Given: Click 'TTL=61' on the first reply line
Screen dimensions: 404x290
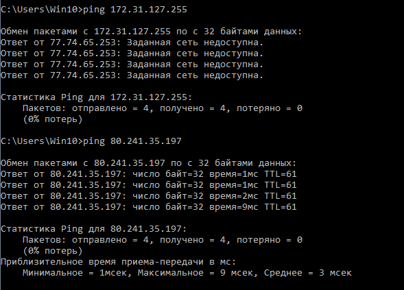Looking at the screenshot, I should coord(281,174).
